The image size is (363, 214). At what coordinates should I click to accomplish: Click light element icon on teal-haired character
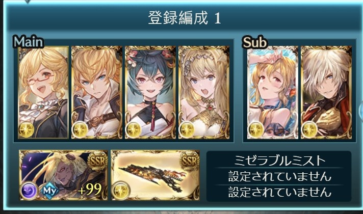point(134,129)
